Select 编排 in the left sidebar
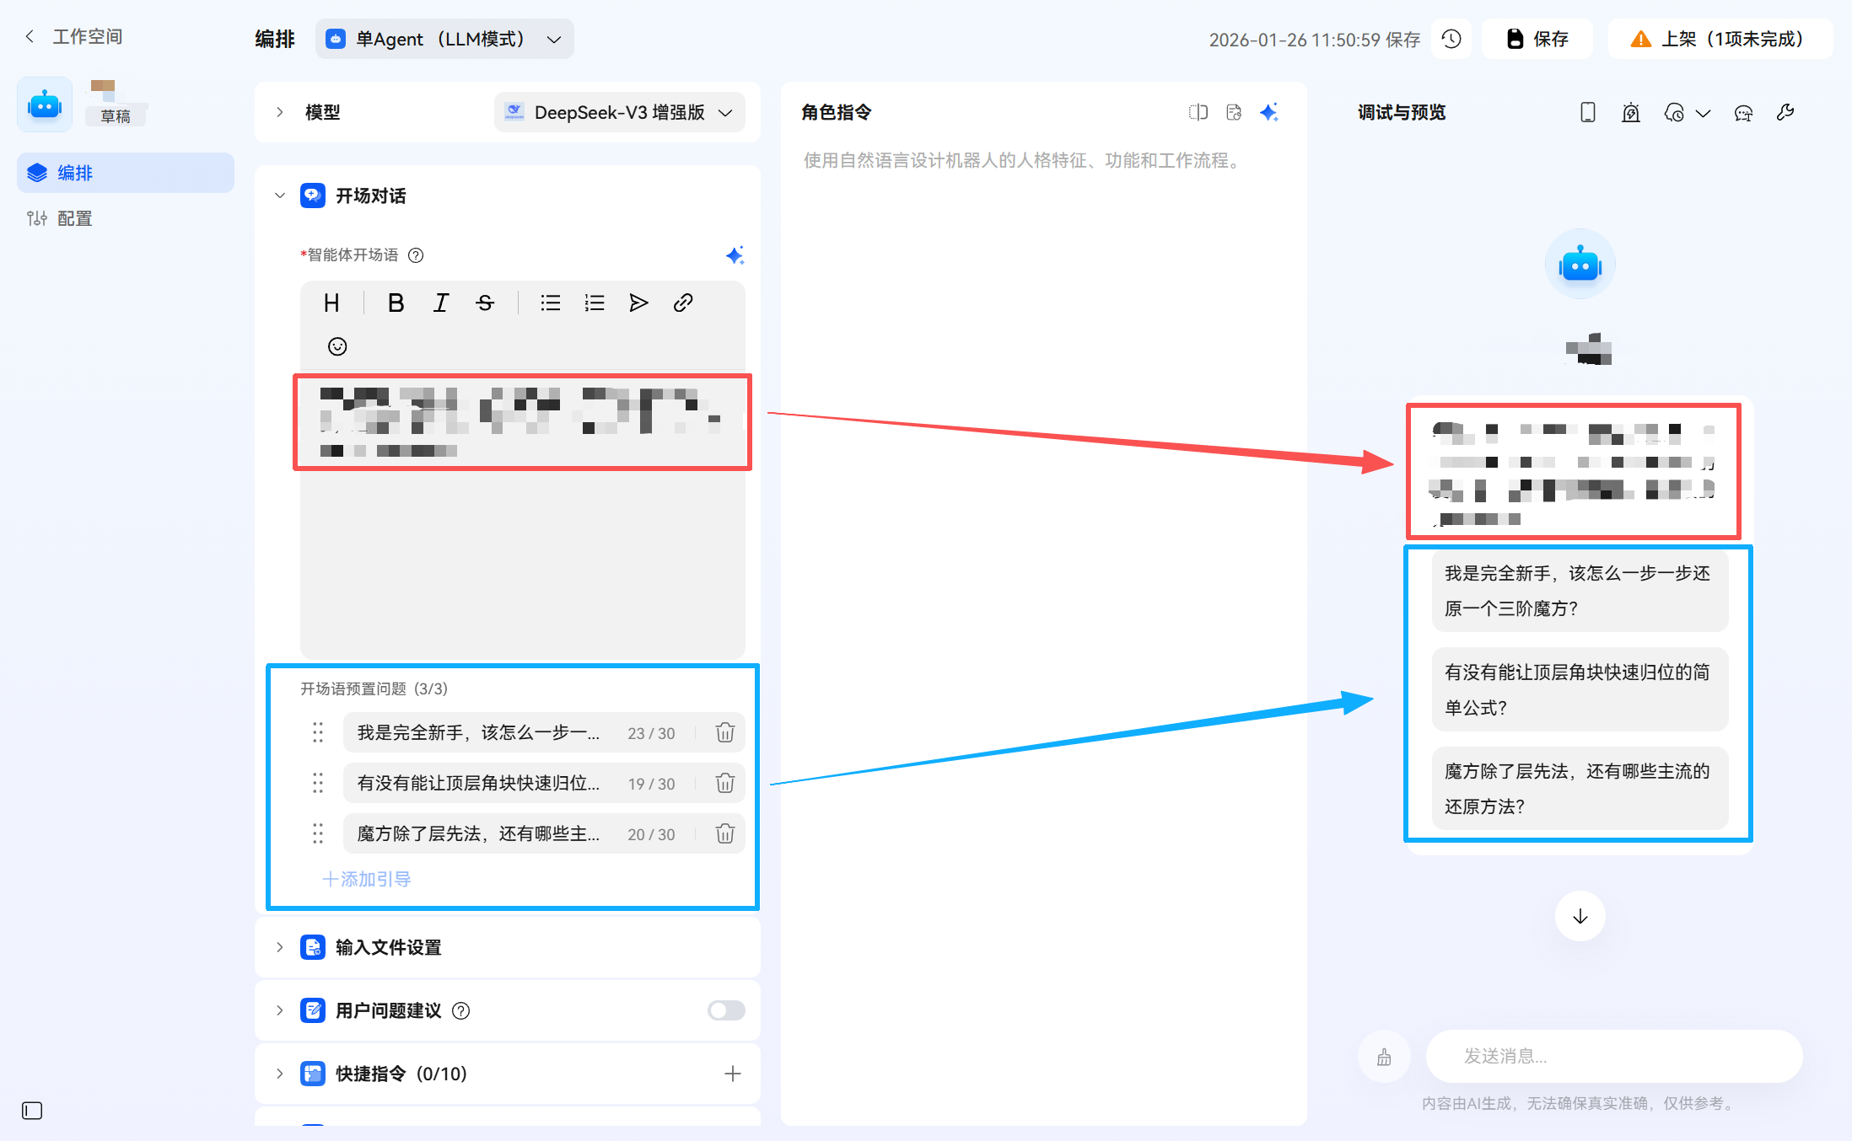 (74, 173)
